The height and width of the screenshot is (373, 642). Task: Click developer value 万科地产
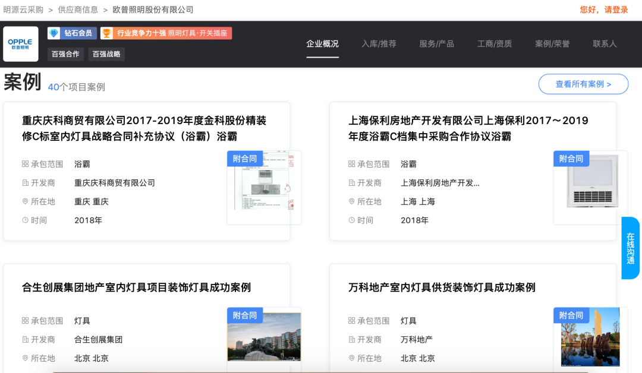click(416, 340)
